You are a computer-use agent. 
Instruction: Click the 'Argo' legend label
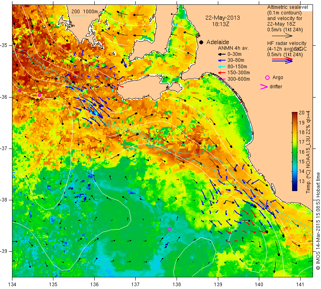(278, 77)
